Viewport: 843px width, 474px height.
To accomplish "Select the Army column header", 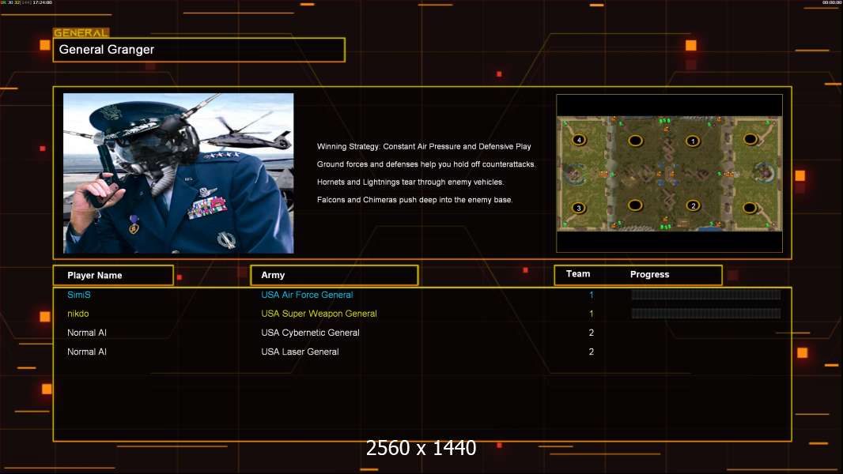I will (x=334, y=275).
